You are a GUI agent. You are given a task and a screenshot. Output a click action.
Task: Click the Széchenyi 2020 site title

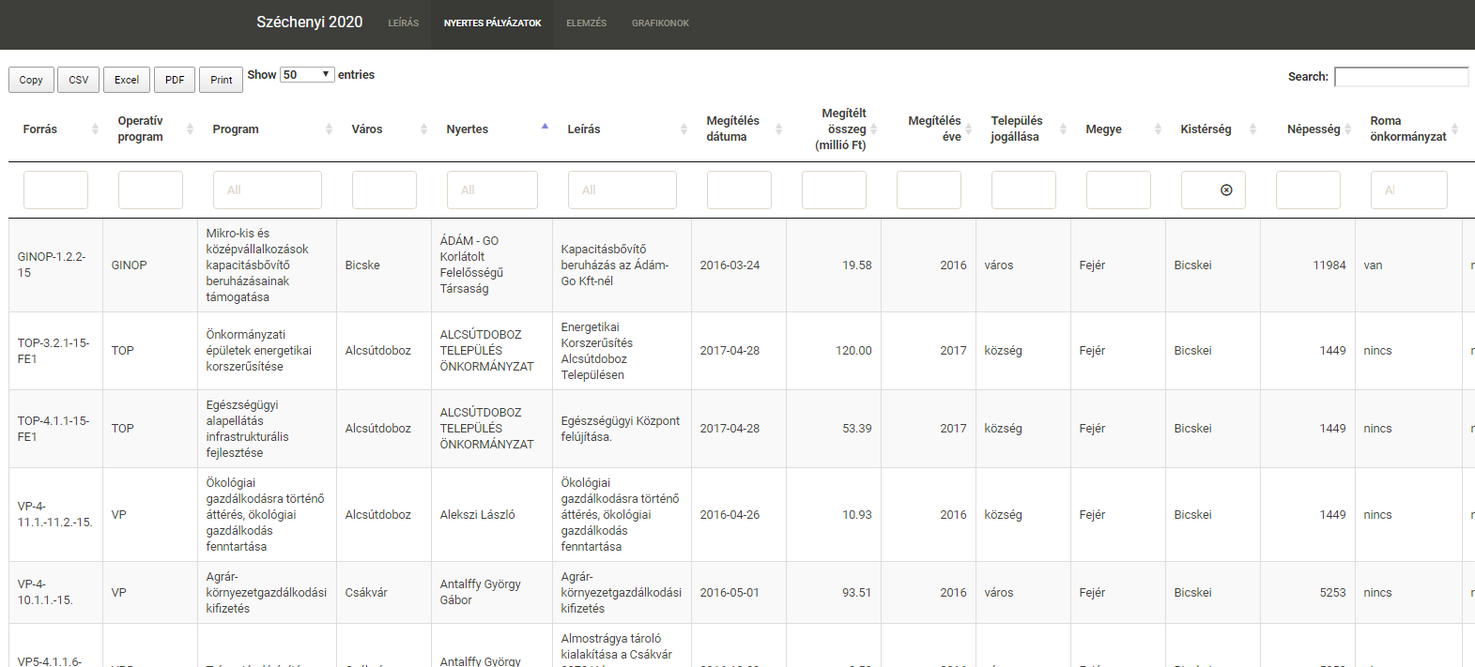(309, 23)
